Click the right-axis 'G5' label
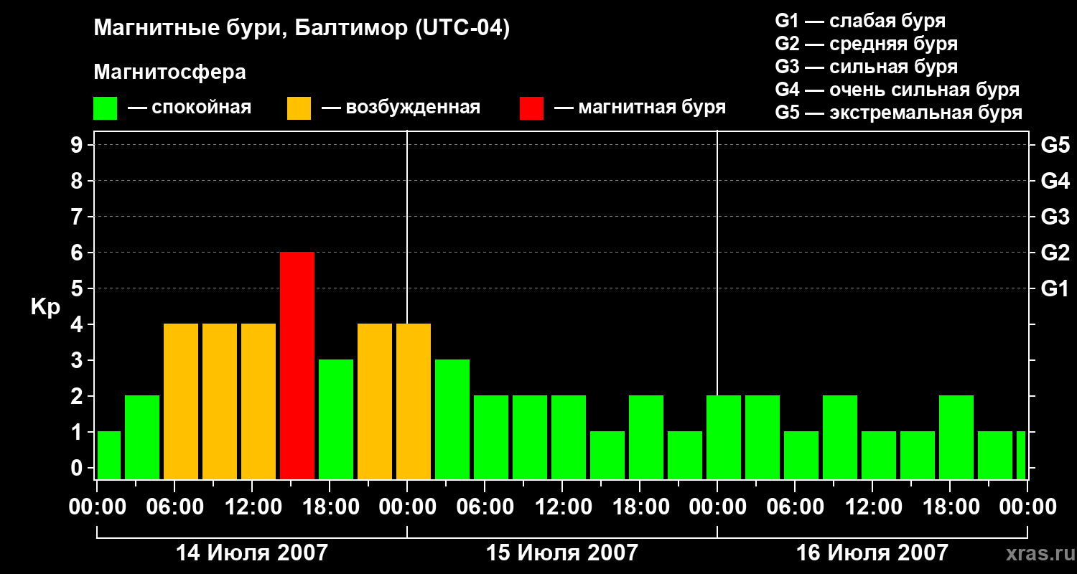Image resolution: width=1077 pixels, height=574 pixels. [1055, 145]
